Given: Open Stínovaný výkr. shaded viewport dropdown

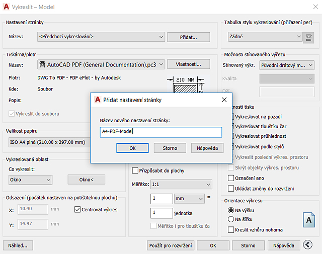Looking at the screenshot, I should pos(287,65).
